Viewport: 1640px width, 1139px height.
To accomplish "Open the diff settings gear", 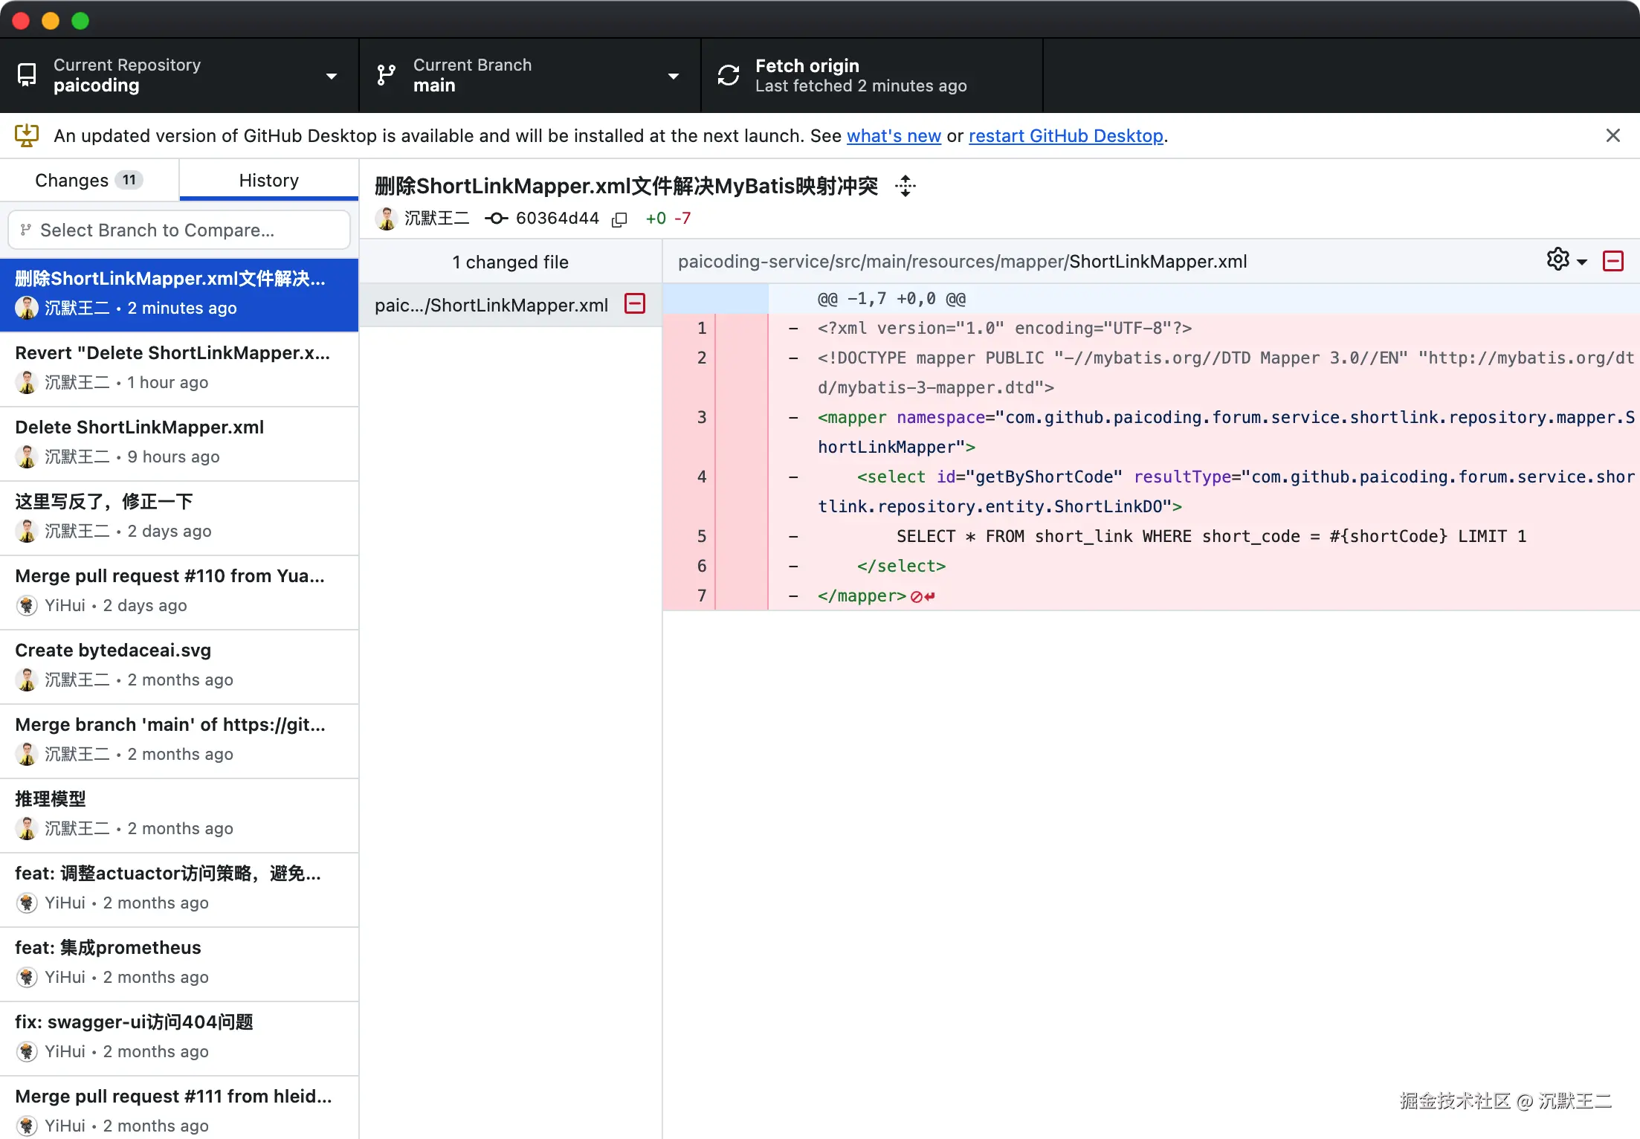I will [1557, 260].
